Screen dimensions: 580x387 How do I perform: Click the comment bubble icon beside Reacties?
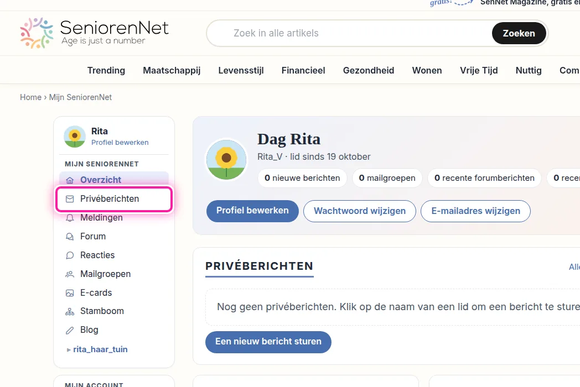(70, 255)
